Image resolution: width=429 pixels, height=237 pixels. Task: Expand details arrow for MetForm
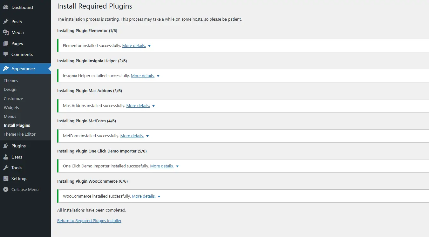coord(147,136)
